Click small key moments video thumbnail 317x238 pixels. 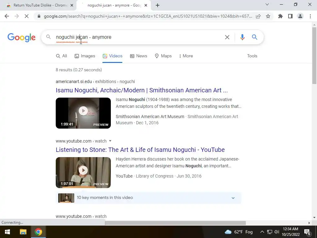(x=66, y=198)
